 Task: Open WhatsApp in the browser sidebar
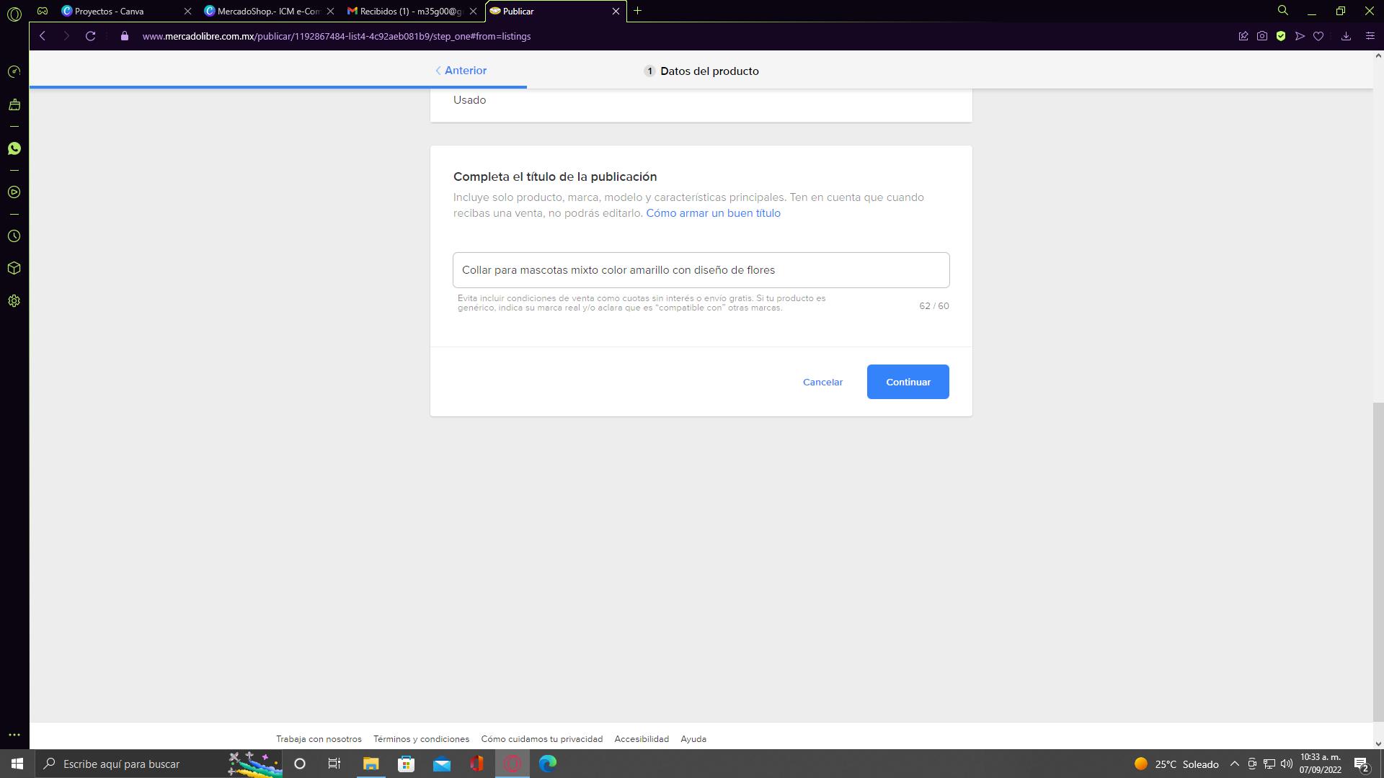point(14,148)
